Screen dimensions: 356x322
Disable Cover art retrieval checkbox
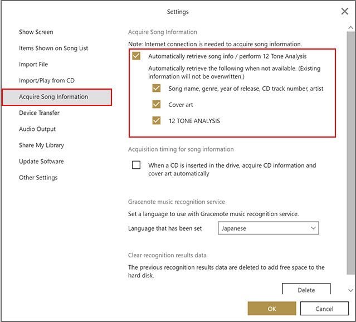[157, 104]
